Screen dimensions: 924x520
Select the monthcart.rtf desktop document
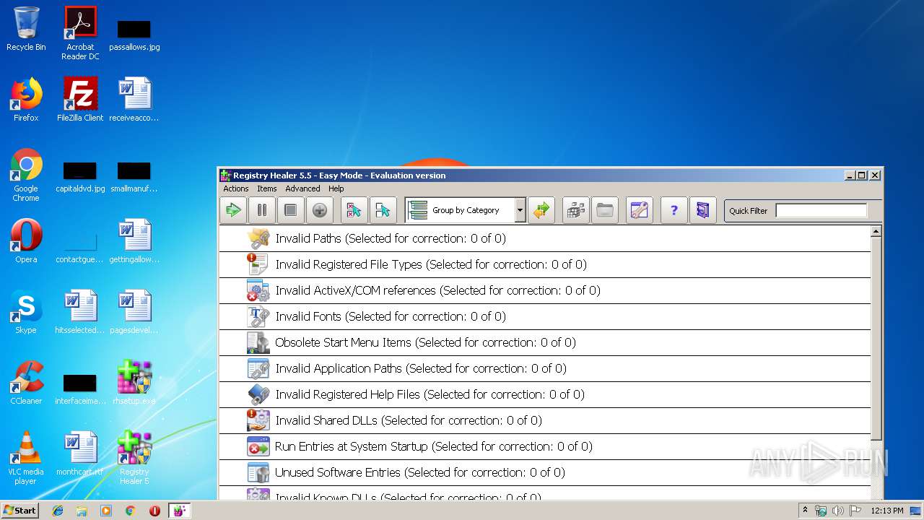click(x=80, y=454)
